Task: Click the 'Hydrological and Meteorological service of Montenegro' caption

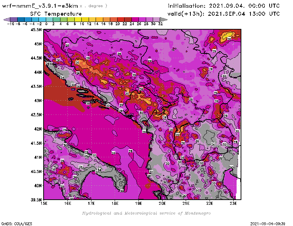Action: pos(146,213)
